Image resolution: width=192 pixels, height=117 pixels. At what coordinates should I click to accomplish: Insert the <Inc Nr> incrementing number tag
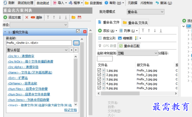pyautogui.click(x=21, y=56)
